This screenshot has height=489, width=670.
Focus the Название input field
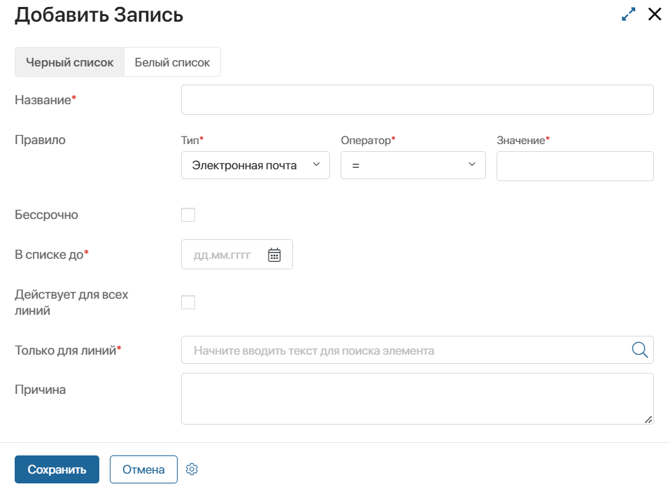point(417,100)
